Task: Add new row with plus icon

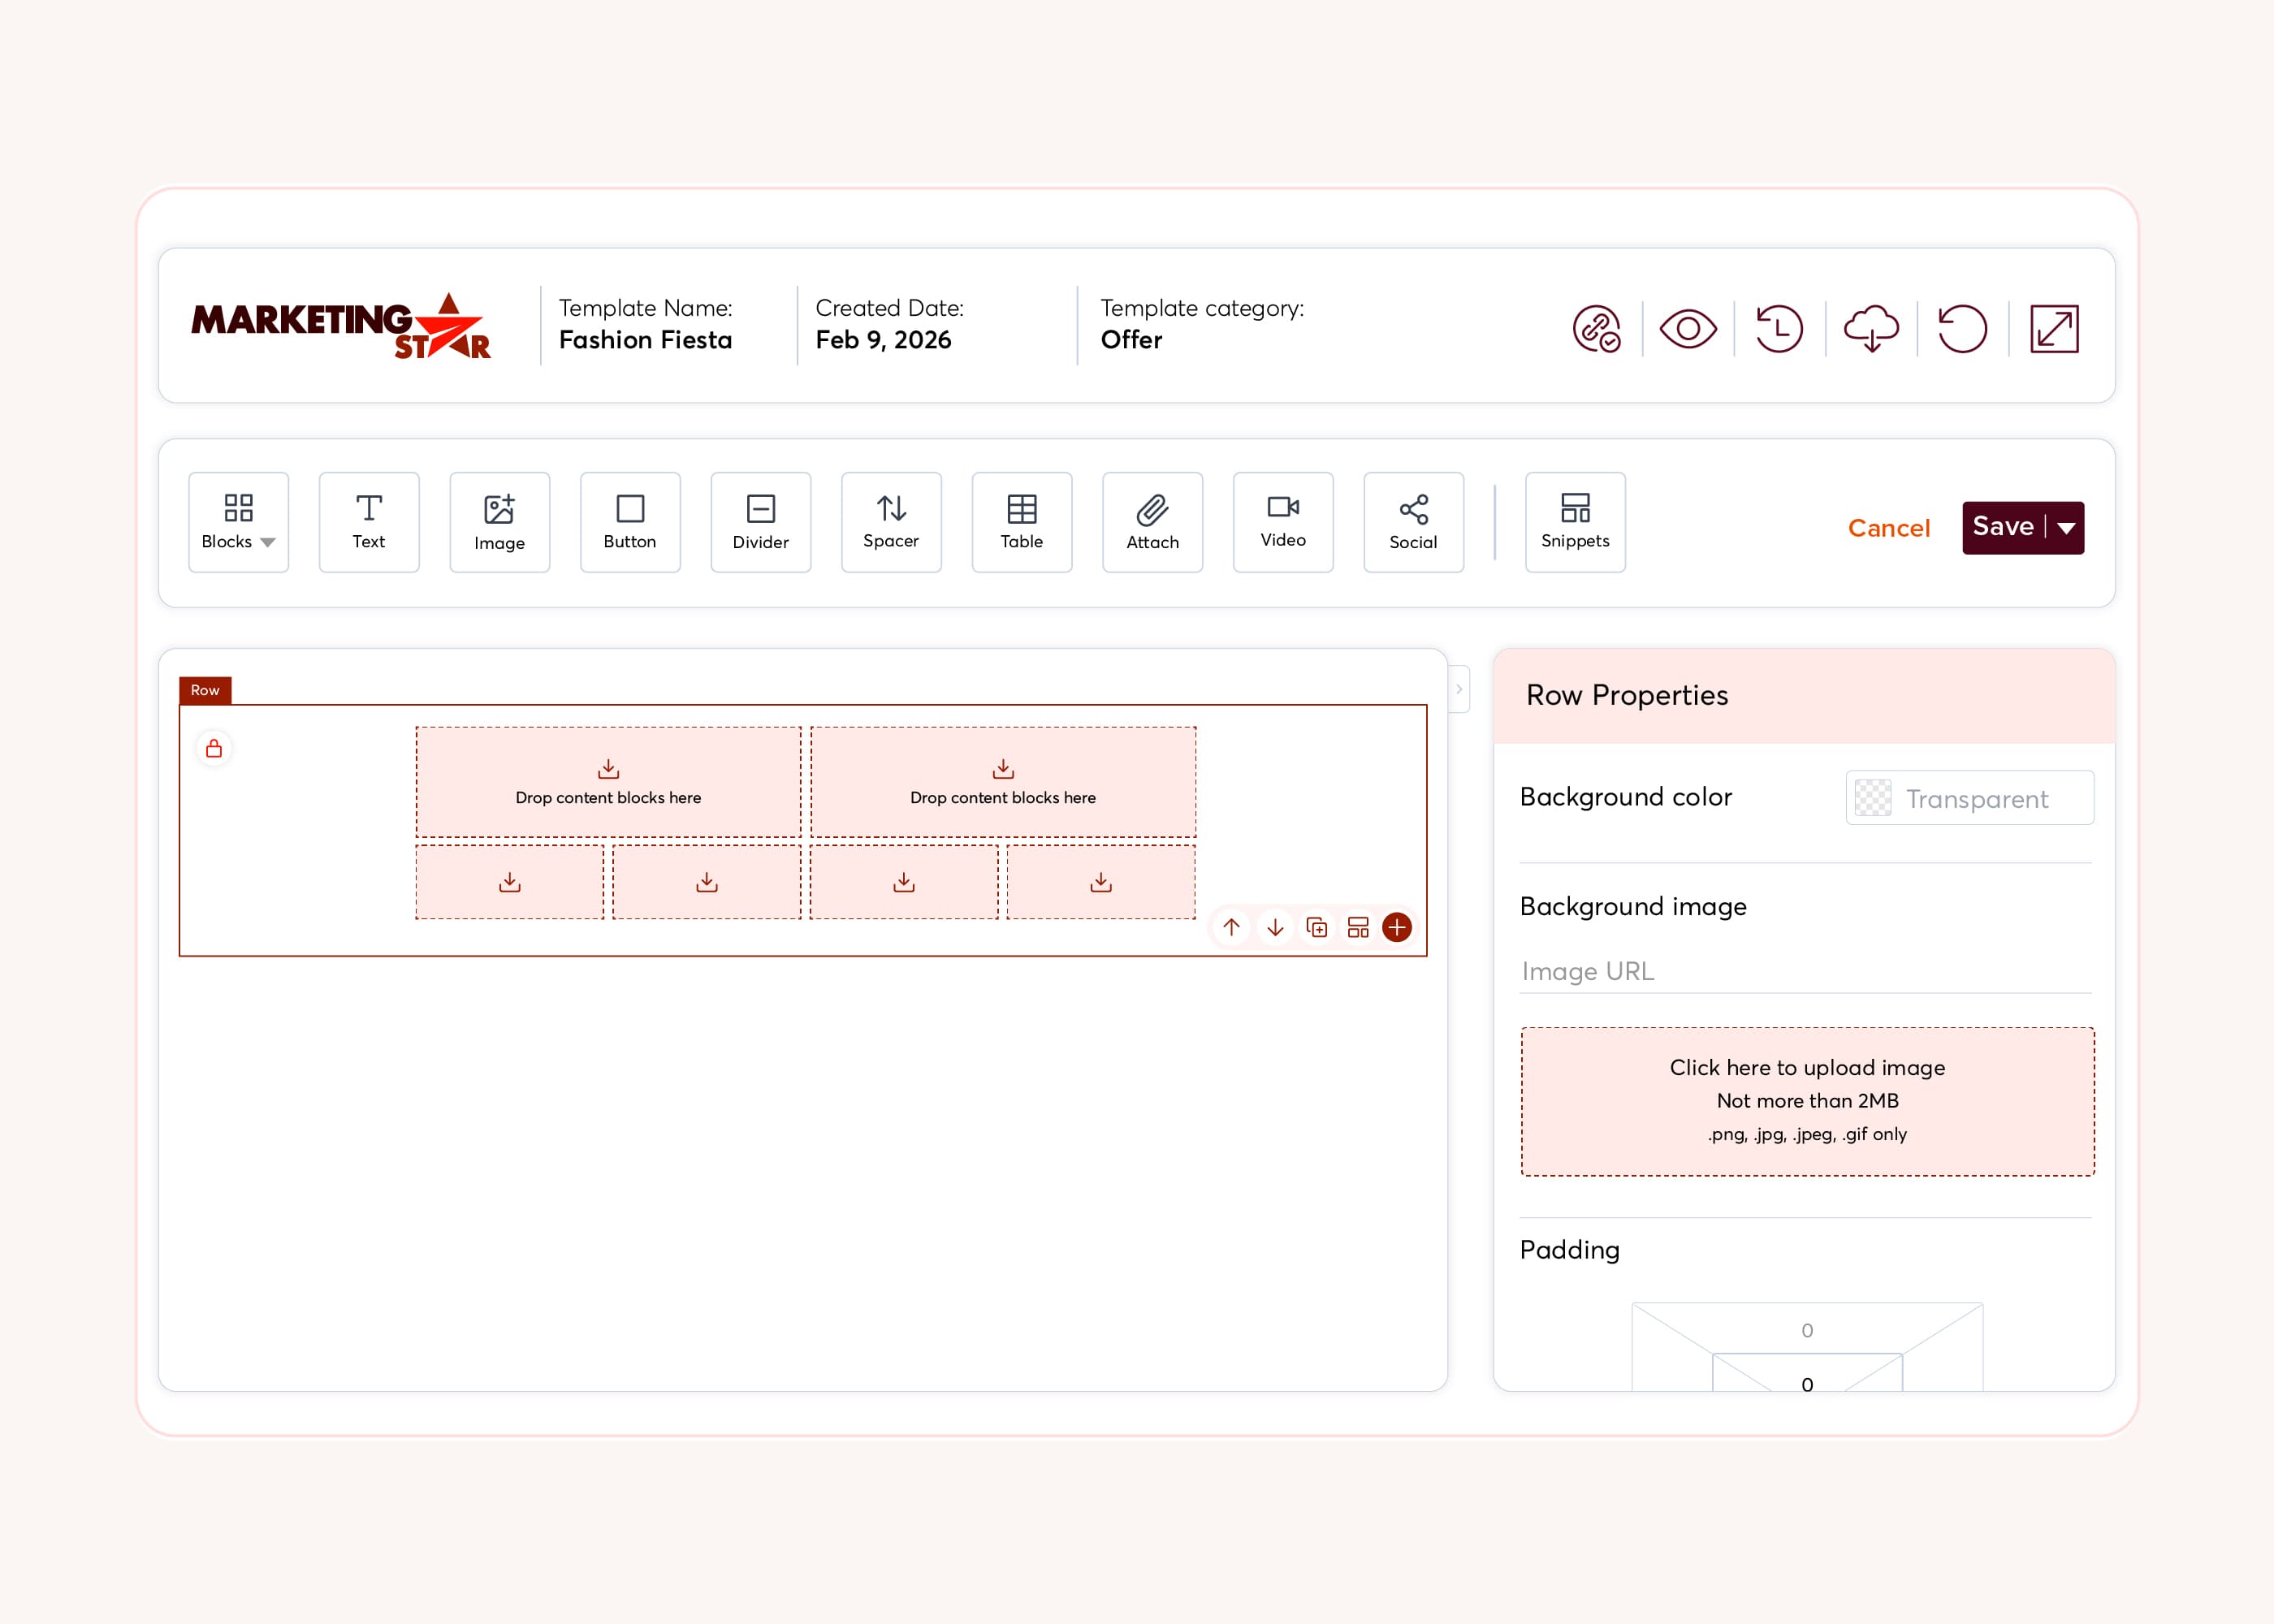Action: (x=1397, y=927)
